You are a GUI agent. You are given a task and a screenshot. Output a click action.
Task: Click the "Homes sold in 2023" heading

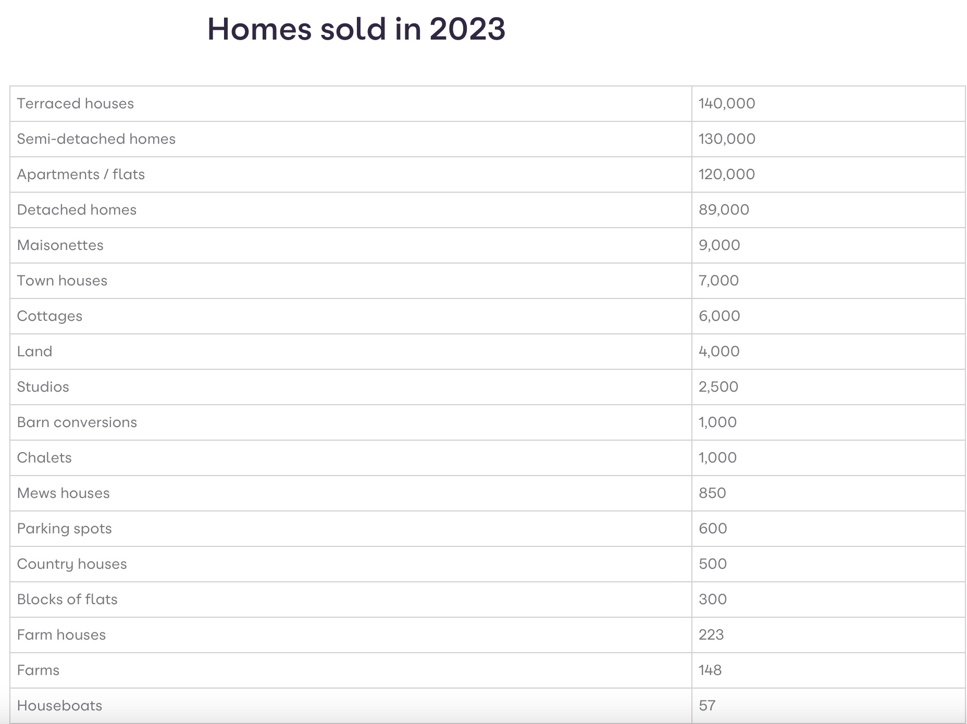(356, 29)
